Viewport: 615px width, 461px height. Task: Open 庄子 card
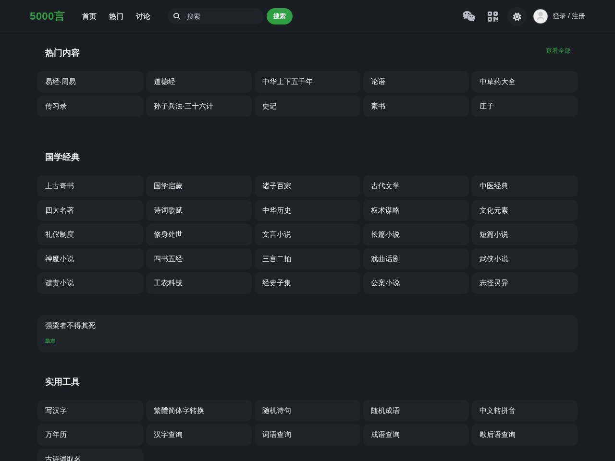[x=525, y=106]
